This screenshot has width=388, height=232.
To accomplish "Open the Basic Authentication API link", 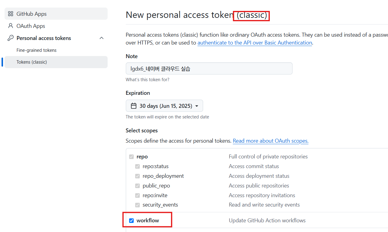I will [255, 43].
